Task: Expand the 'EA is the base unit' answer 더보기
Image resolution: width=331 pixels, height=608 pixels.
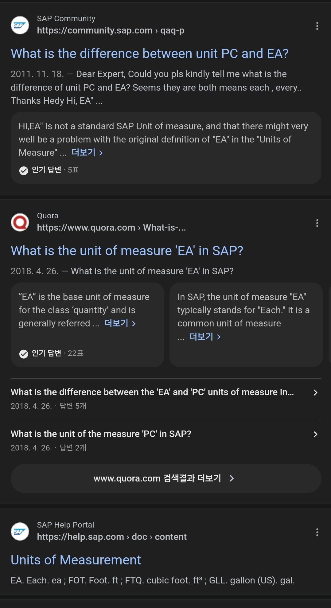Action: (x=120, y=323)
